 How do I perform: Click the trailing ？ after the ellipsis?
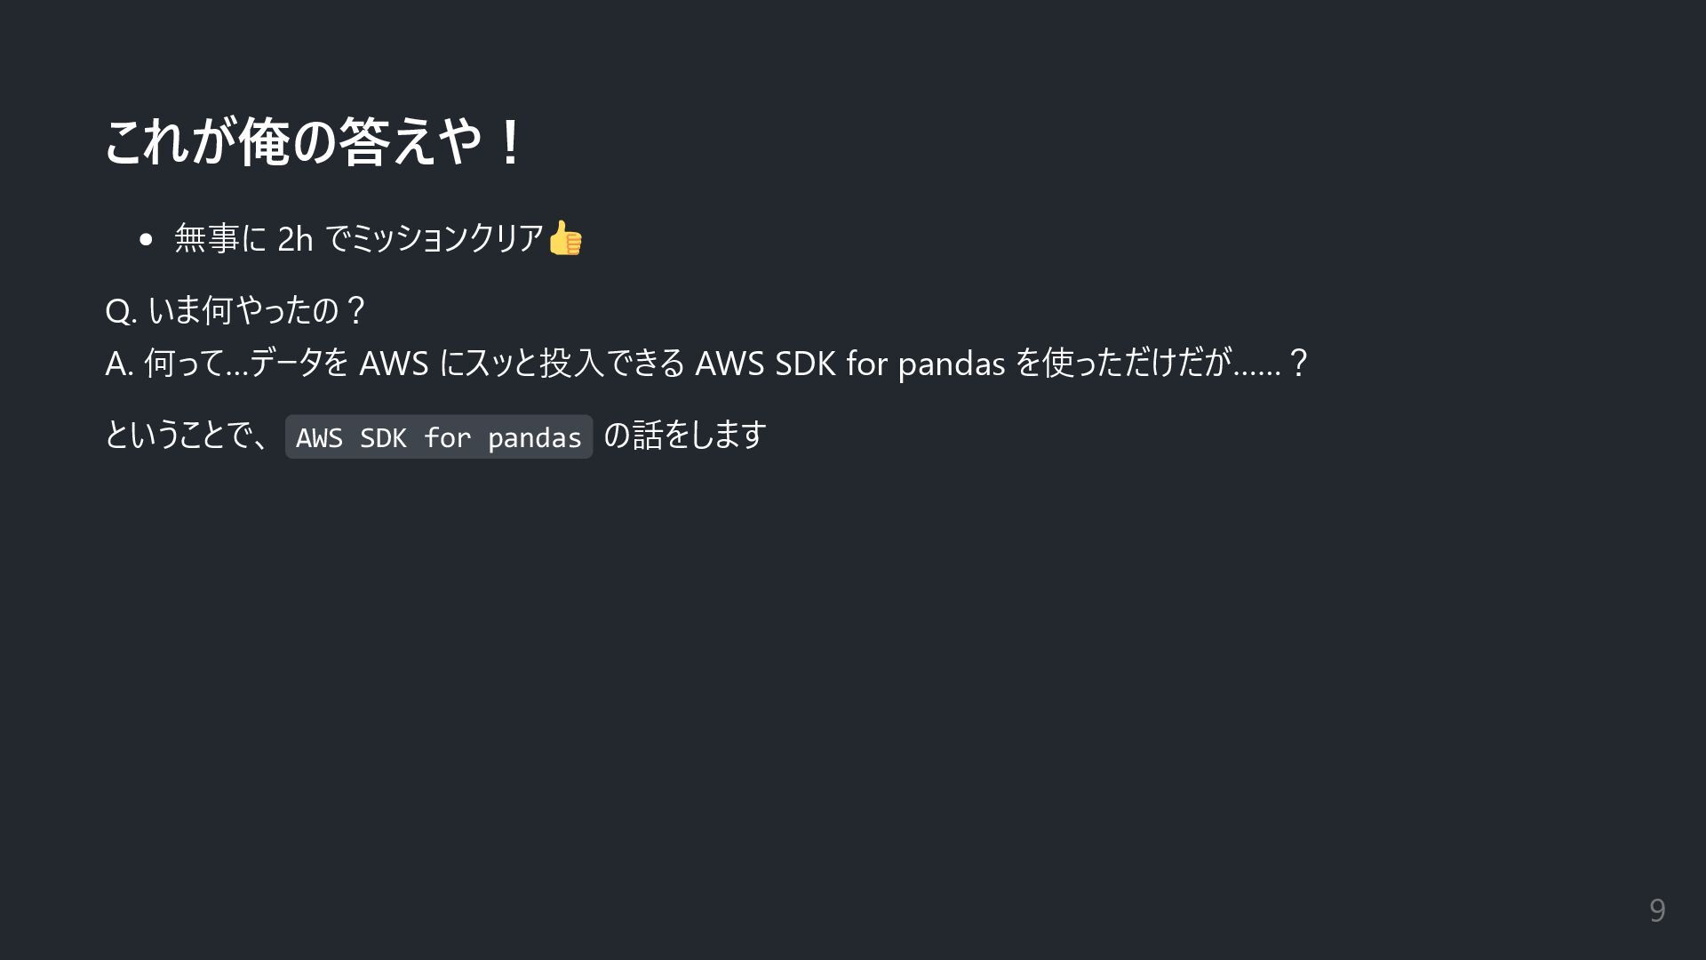tap(1298, 363)
